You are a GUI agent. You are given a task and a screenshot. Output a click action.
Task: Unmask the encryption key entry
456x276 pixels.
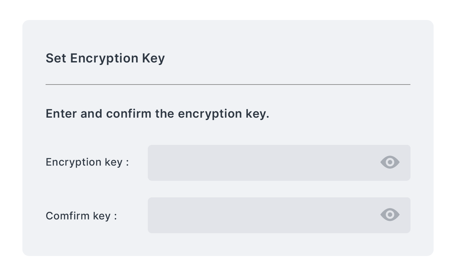pyautogui.click(x=390, y=162)
